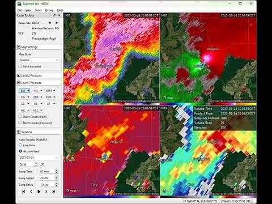
Task: Select the ZDR product button
Action: point(36,97)
